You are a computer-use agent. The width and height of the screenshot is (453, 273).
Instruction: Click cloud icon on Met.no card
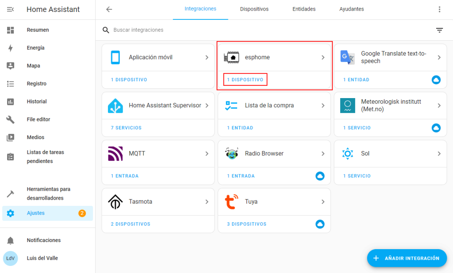(436, 128)
